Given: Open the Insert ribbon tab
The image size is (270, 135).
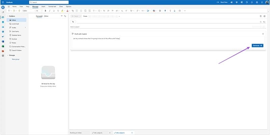Looking at the screenshot, I should point(44,6).
